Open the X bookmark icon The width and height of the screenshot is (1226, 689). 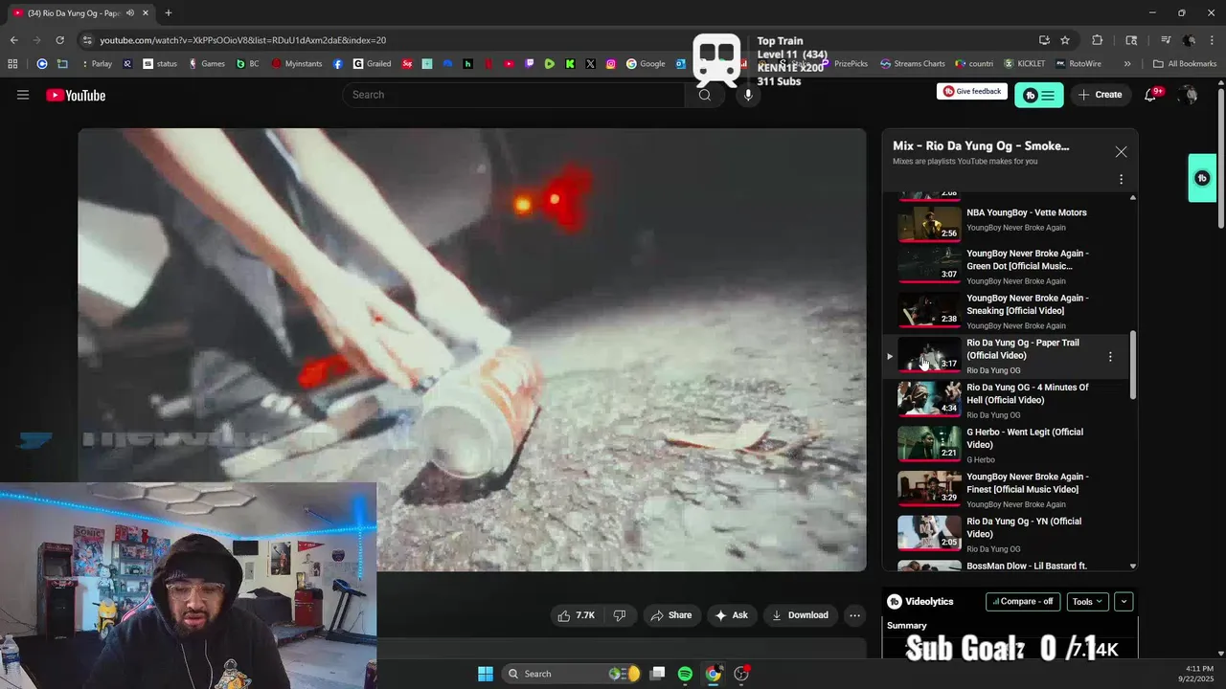tap(590, 64)
